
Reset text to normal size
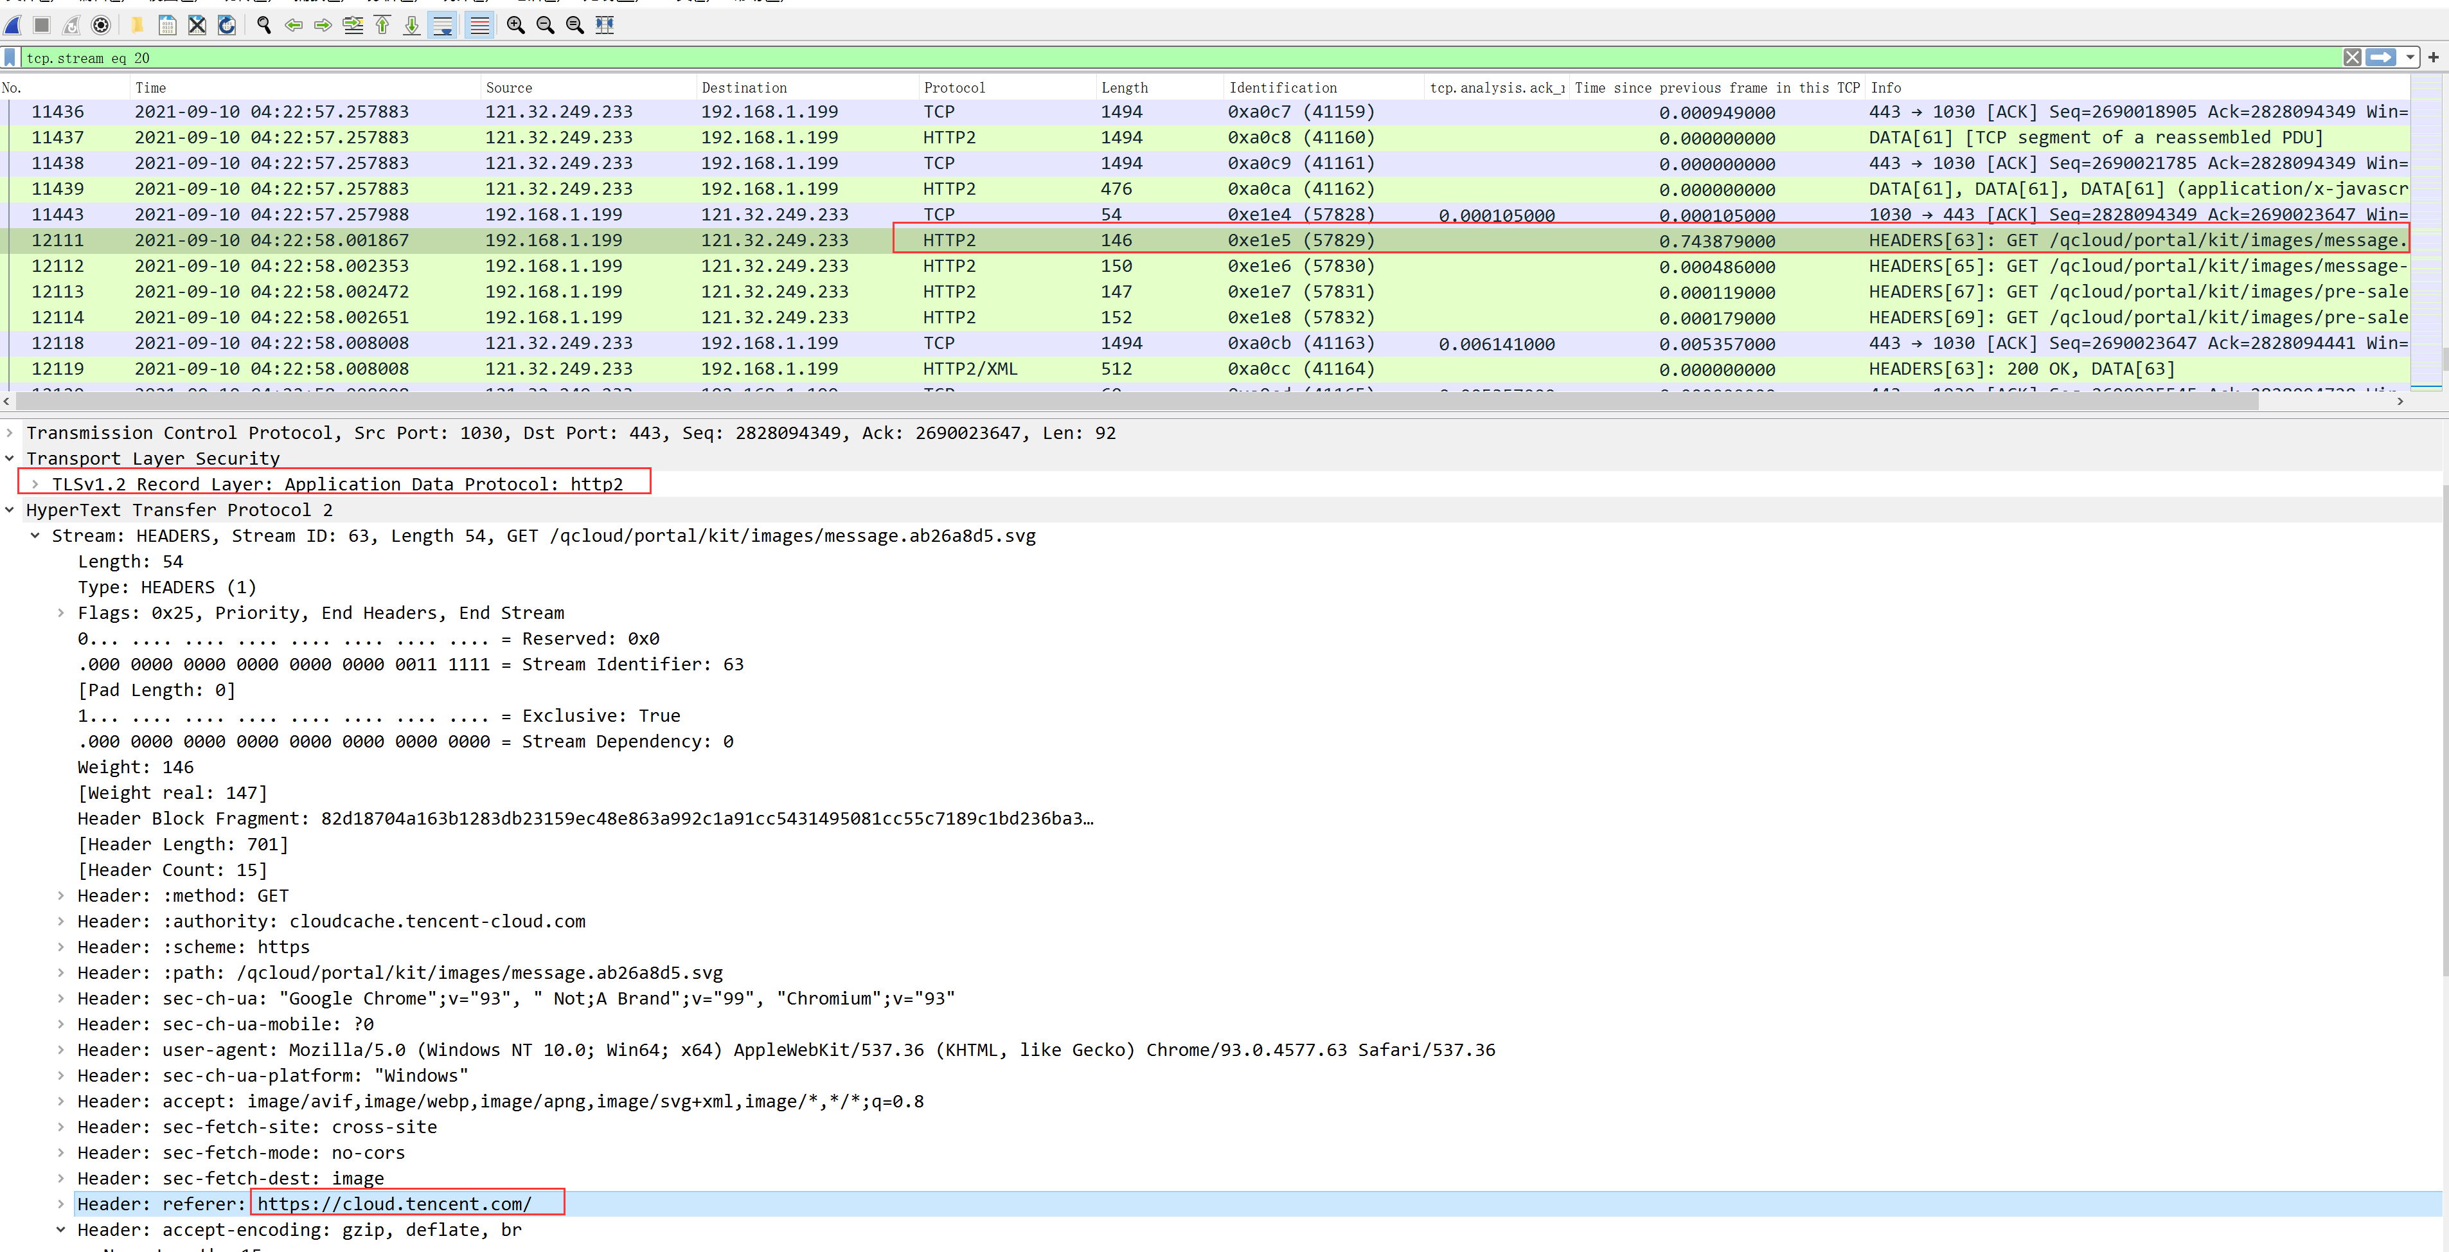pyautogui.click(x=574, y=26)
